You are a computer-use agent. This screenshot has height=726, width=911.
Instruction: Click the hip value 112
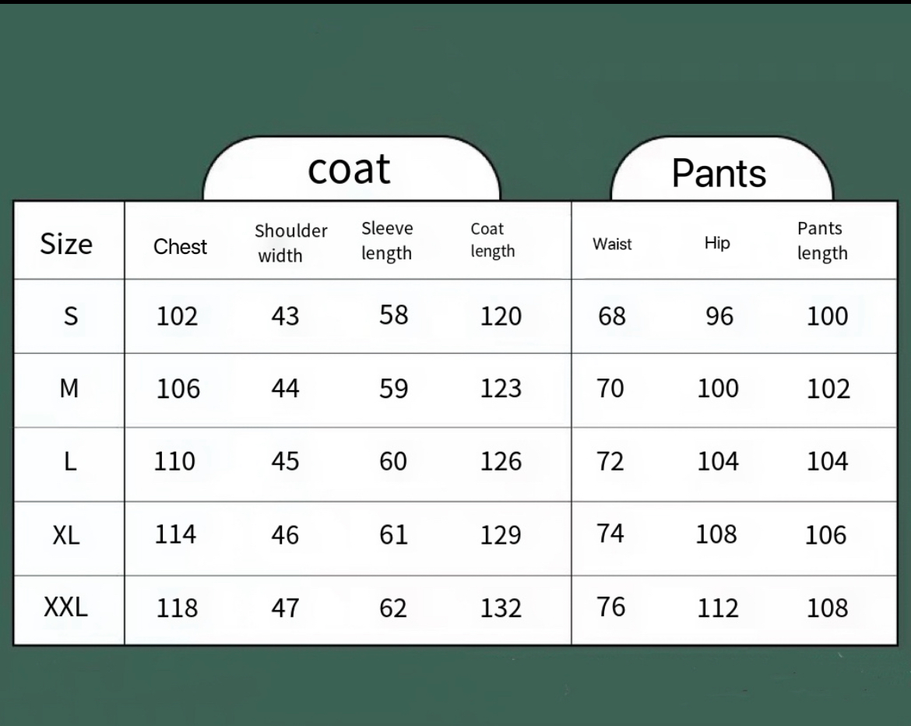717,608
